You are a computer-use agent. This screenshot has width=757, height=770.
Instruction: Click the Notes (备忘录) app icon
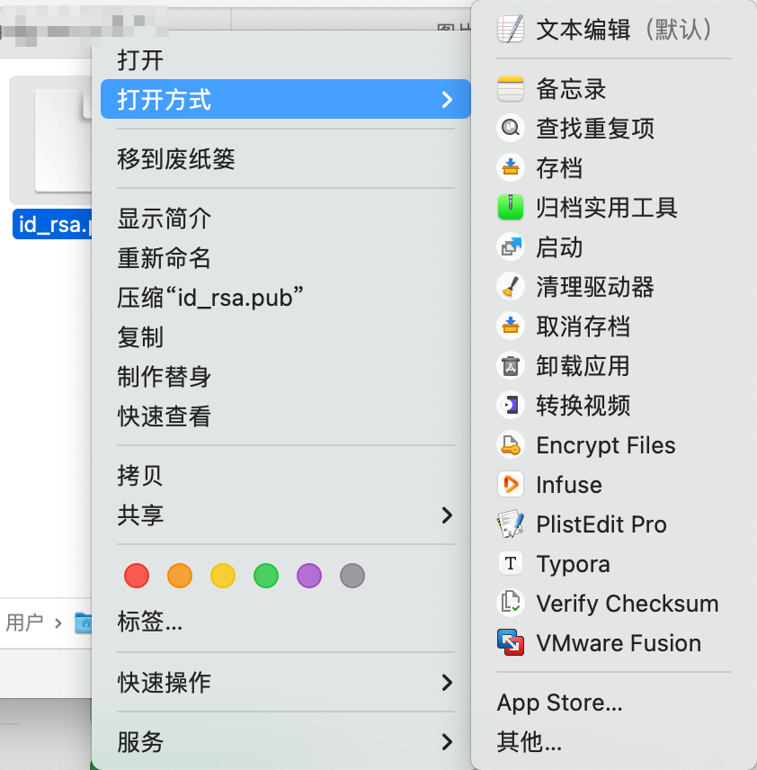click(x=511, y=89)
